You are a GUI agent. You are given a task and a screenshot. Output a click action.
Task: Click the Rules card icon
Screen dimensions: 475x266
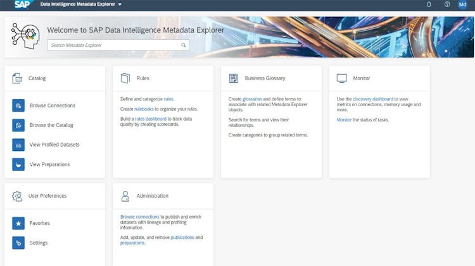[x=125, y=78]
